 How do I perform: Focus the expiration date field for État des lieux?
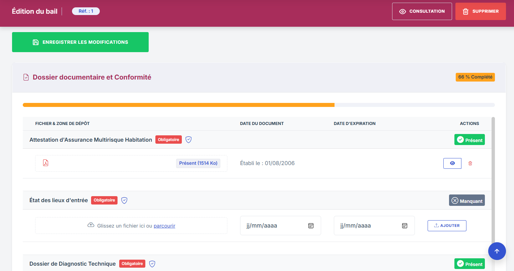point(374,226)
